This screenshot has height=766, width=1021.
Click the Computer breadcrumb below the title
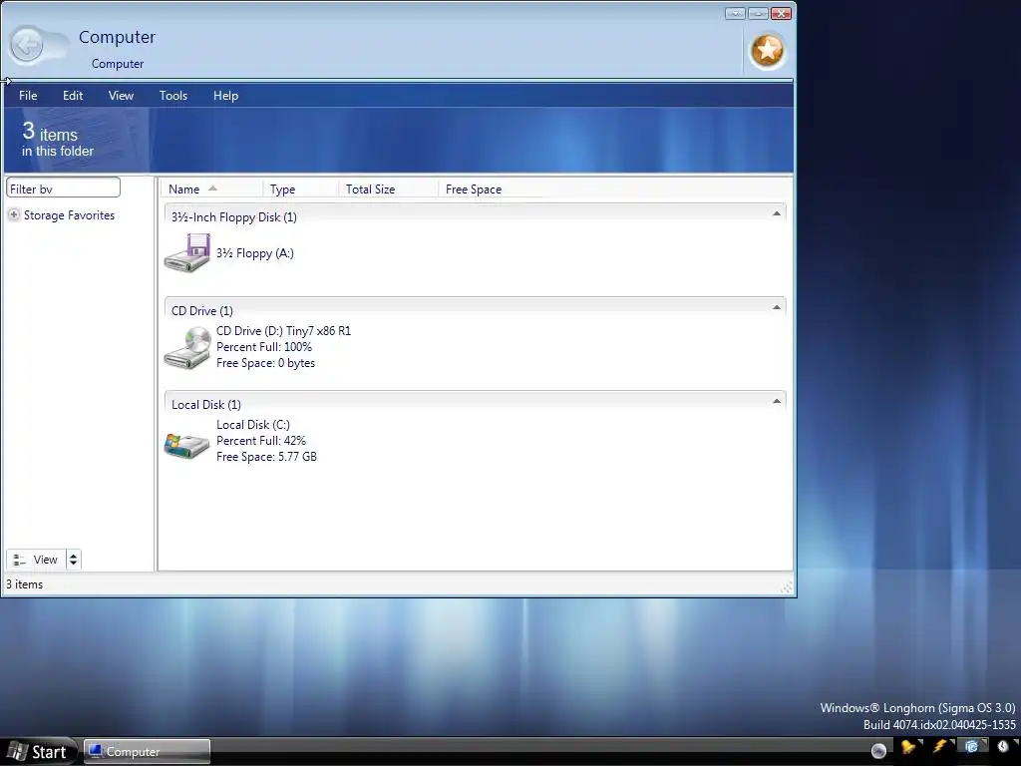pyautogui.click(x=118, y=64)
